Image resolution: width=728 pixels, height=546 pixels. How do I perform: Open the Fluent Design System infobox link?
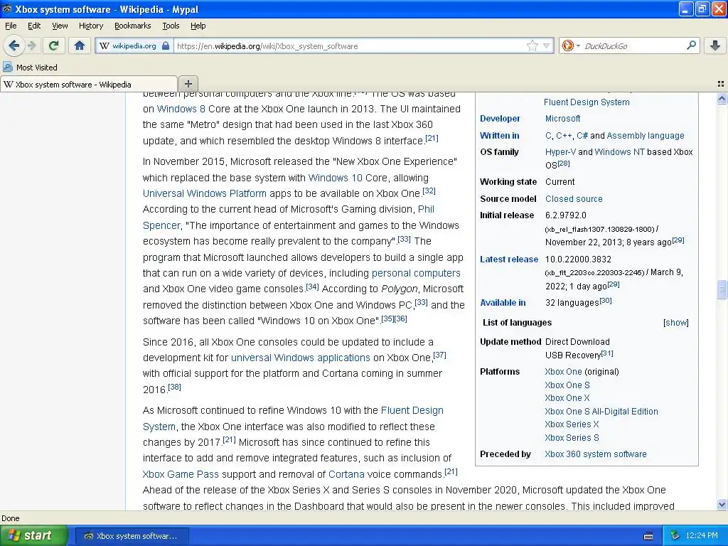click(587, 102)
